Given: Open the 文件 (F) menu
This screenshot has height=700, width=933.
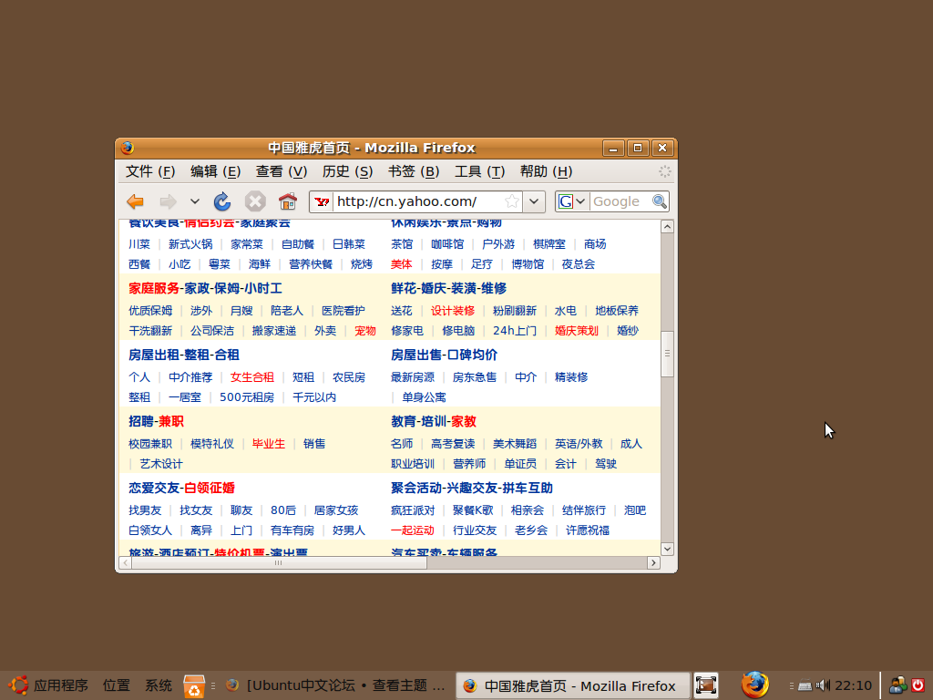Looking at the screenshot, I should point(150,171).
